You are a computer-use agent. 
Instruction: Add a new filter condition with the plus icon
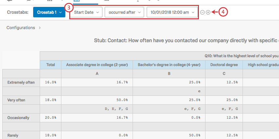pyautogui.click(x=208, y=12)
